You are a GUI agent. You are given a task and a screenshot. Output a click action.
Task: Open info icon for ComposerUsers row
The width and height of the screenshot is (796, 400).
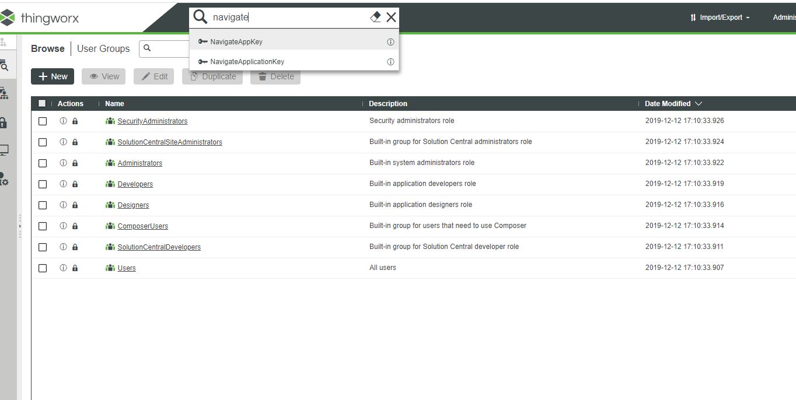click(x=63, y=226)
